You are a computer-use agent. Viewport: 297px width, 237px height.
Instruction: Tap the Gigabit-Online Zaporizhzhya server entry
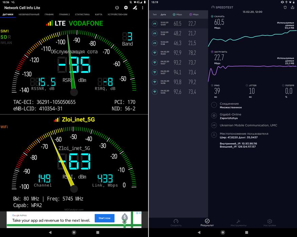tap(231, 116)
